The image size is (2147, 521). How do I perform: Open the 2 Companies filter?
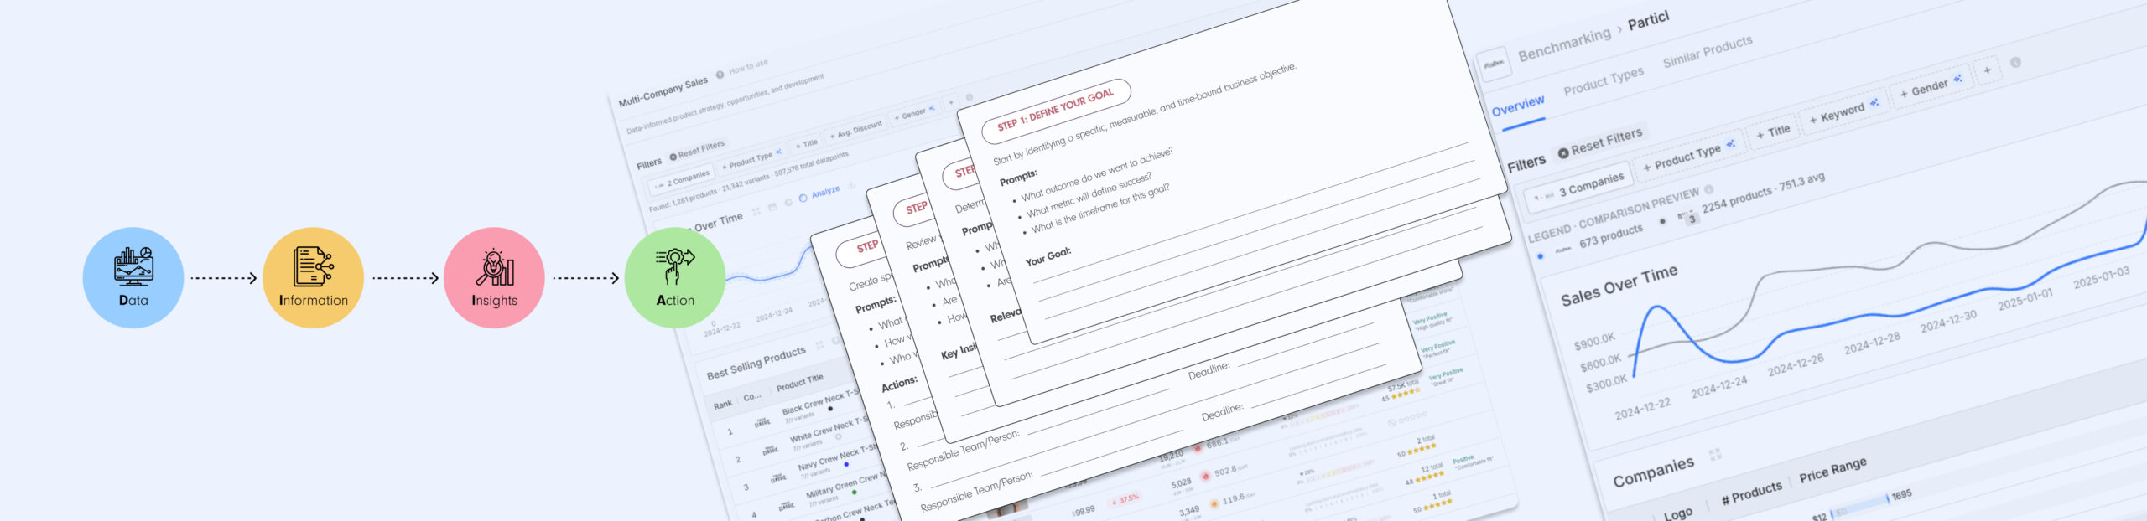[683, 179]
